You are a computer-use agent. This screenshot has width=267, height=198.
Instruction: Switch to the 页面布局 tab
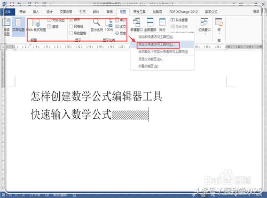pyautogui.click(x=66, y=12)
